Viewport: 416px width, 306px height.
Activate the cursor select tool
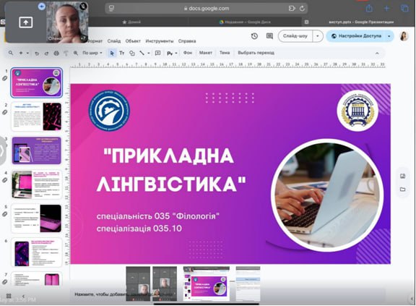112,53
